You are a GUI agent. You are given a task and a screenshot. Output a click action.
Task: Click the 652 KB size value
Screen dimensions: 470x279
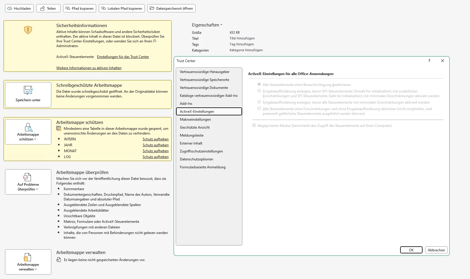235,32
